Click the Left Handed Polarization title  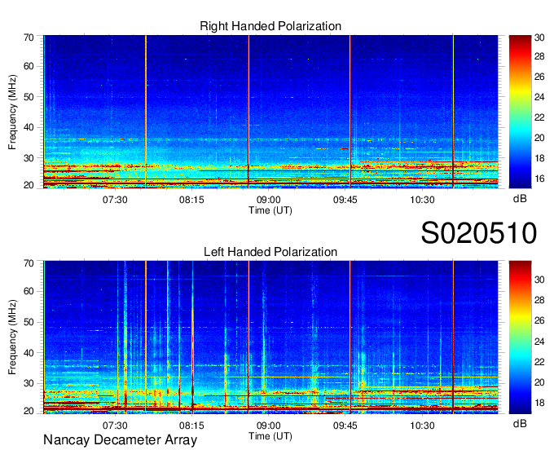pyautogui.click(x=270, y=252)
